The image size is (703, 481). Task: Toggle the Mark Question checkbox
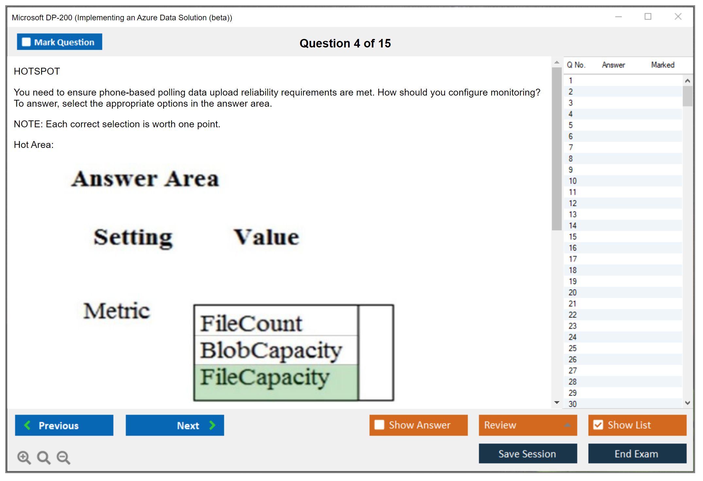26,42
